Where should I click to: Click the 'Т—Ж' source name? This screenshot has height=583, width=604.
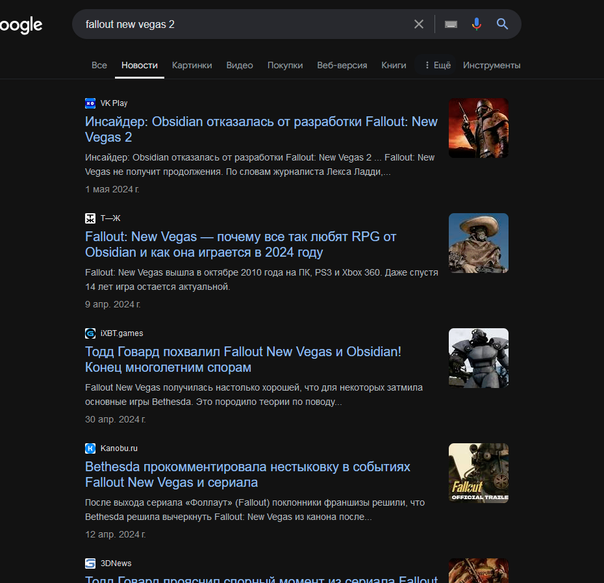click(x=110, y=218)
